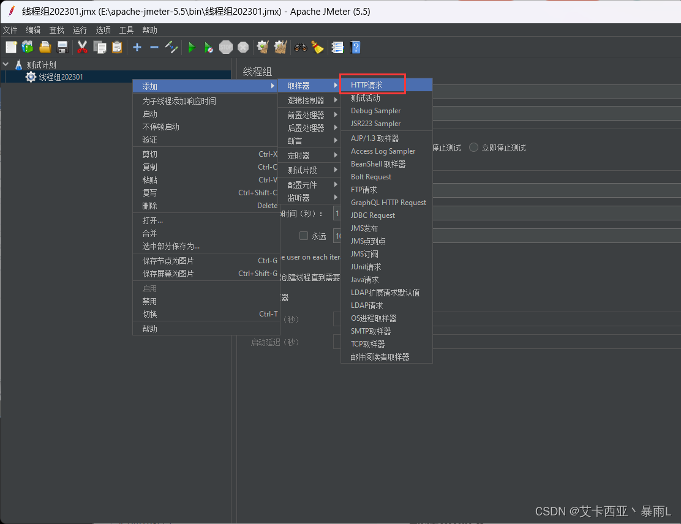Screen dimensions: 681x524
Task: Click the Save floppy disk icon
Action: point(62,47)
